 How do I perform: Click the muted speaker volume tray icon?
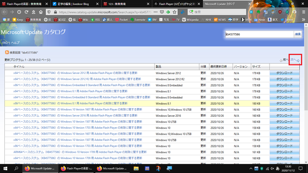click(x=272, y=169)
